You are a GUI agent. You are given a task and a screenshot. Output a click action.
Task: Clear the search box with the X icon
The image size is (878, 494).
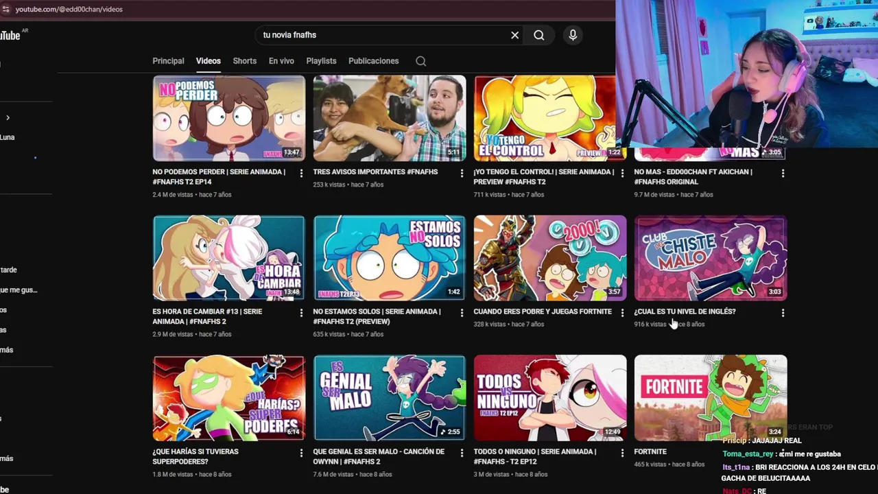514,35
